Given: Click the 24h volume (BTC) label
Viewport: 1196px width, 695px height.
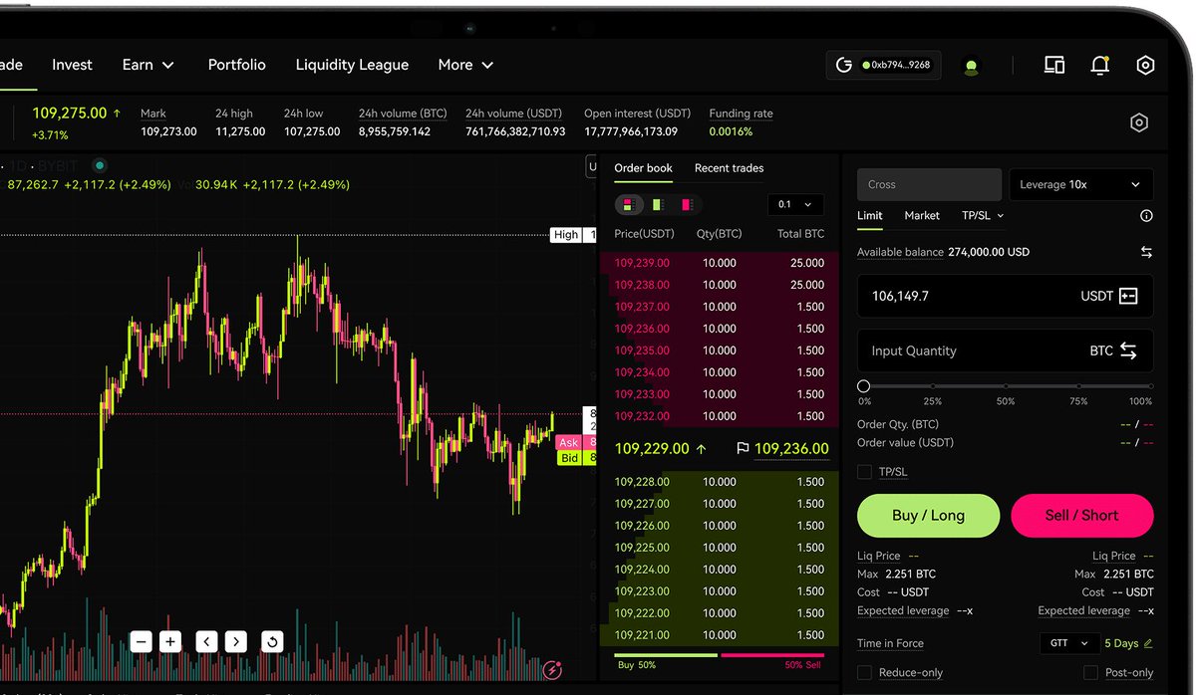Looking at the screenshot, I should point(403,114).
